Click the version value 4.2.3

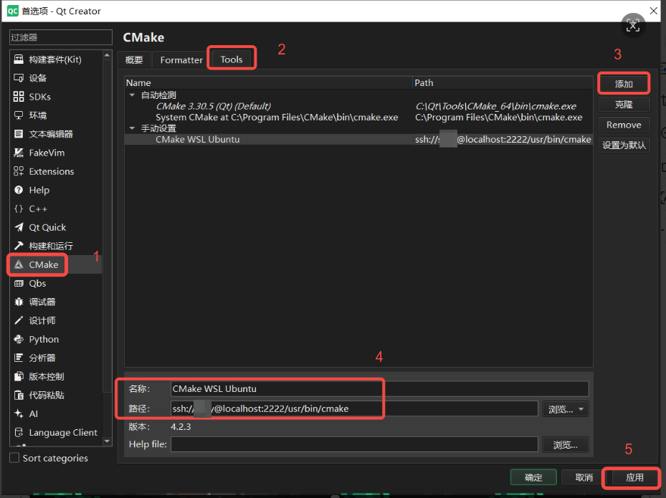[181, 426]
